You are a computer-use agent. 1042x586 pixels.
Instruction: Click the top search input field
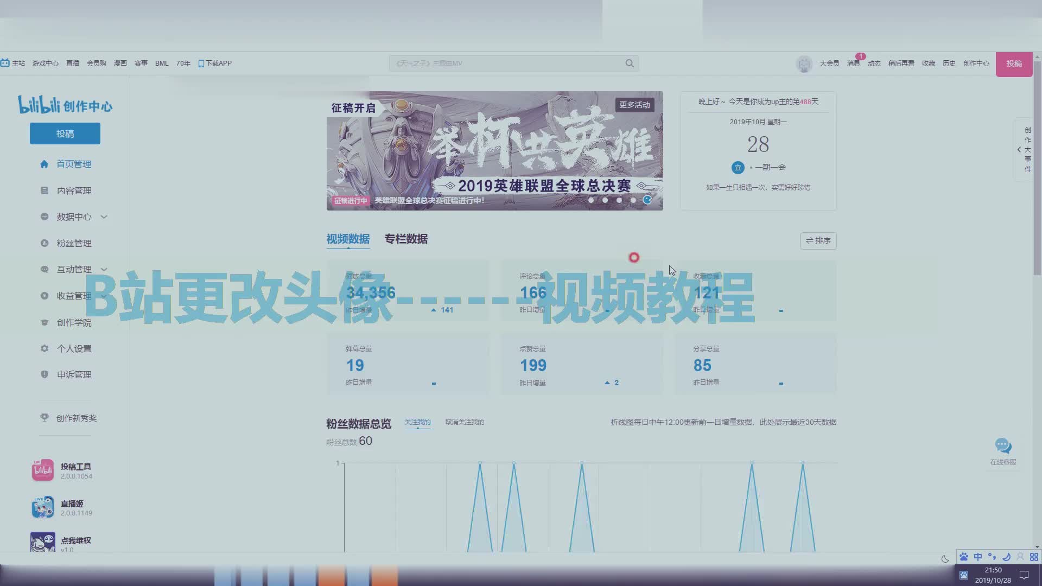pos(505,63)
